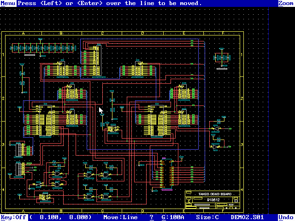295x221 pixels.
Task: Click the coordinate readout in the status bar
Action: click(x=62, y=217)
